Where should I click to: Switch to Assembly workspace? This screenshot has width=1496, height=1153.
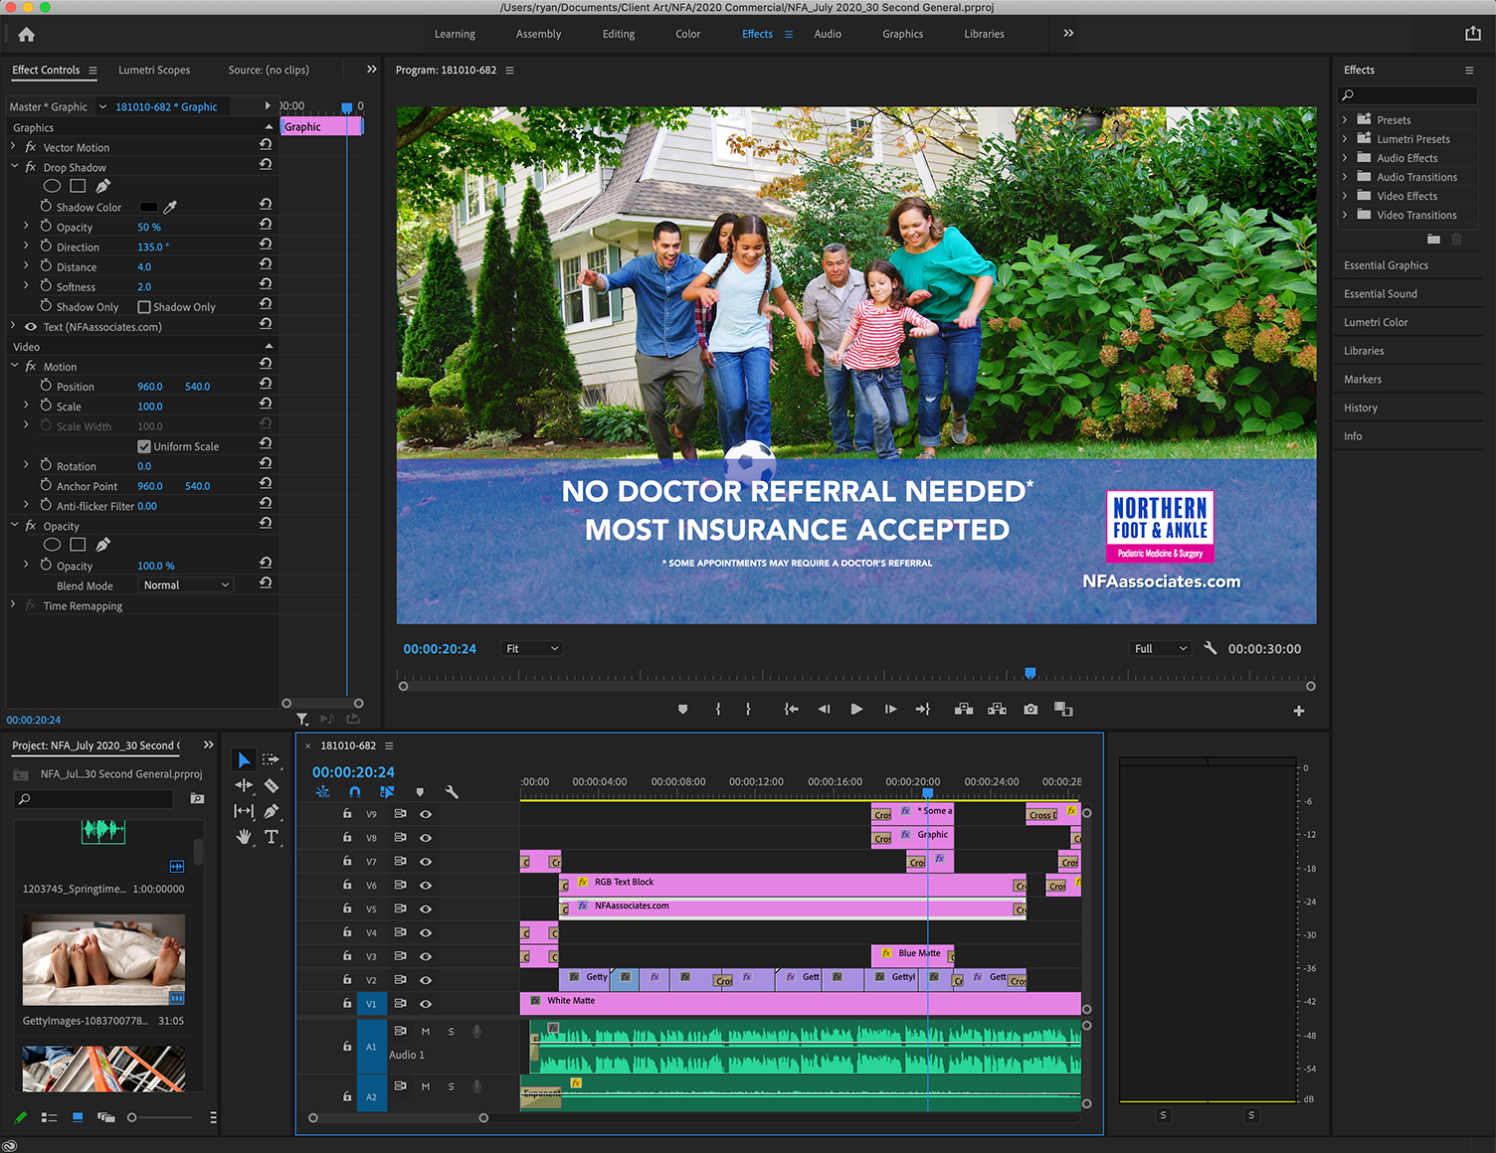[538, 34]
